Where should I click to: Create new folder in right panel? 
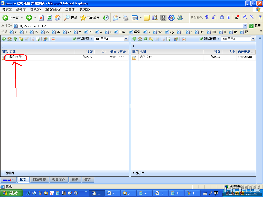tap(151, 39)
